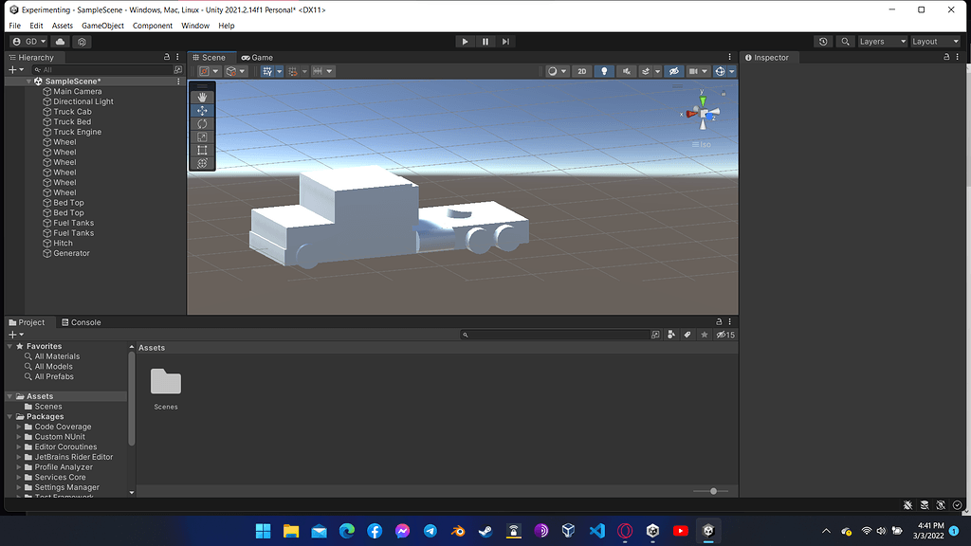Viewport: 971px width, 546px height.
Task: Open the Scenes folder in Assets
Action: pos(165,383)
